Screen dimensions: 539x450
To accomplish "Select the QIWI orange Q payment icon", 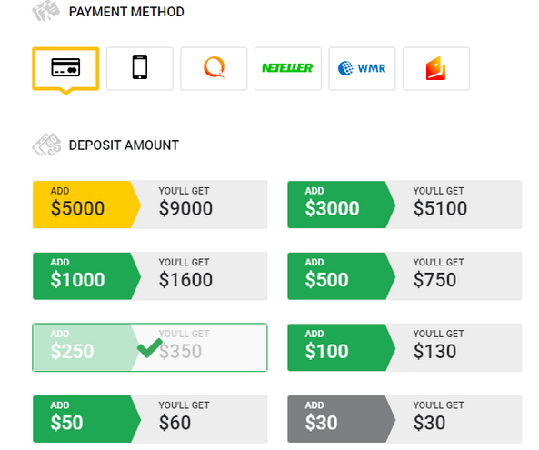I will click(x=214, y=69).
